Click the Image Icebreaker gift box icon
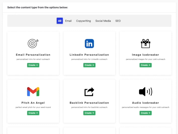The width and height of the screenshot is (178, 134). click(145, 43)
